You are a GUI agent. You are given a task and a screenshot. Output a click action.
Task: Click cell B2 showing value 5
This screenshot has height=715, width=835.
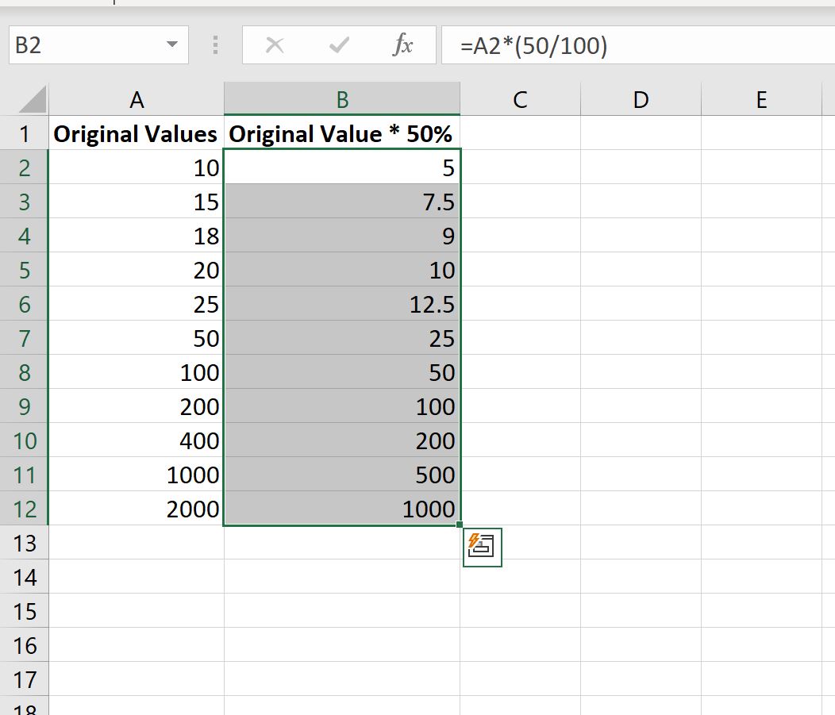pyautogui.click(x=342, y=167)
